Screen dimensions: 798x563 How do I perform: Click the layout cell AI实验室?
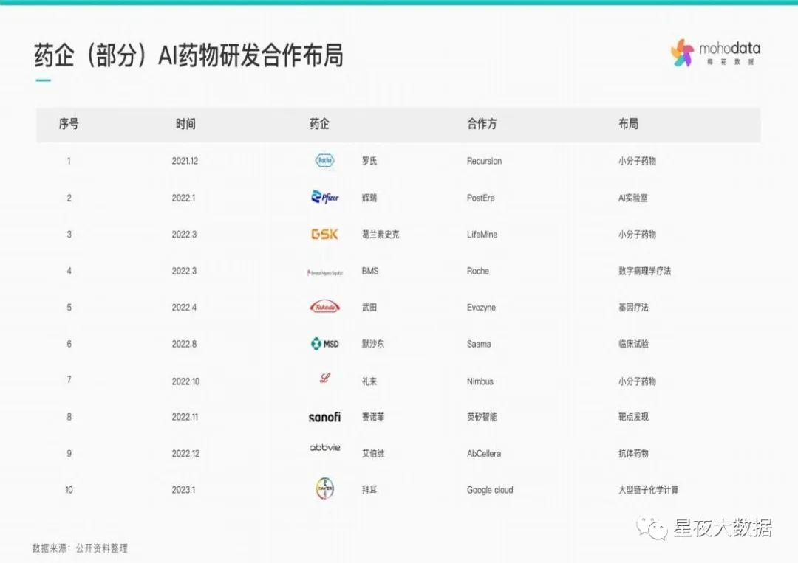point(633,198)
